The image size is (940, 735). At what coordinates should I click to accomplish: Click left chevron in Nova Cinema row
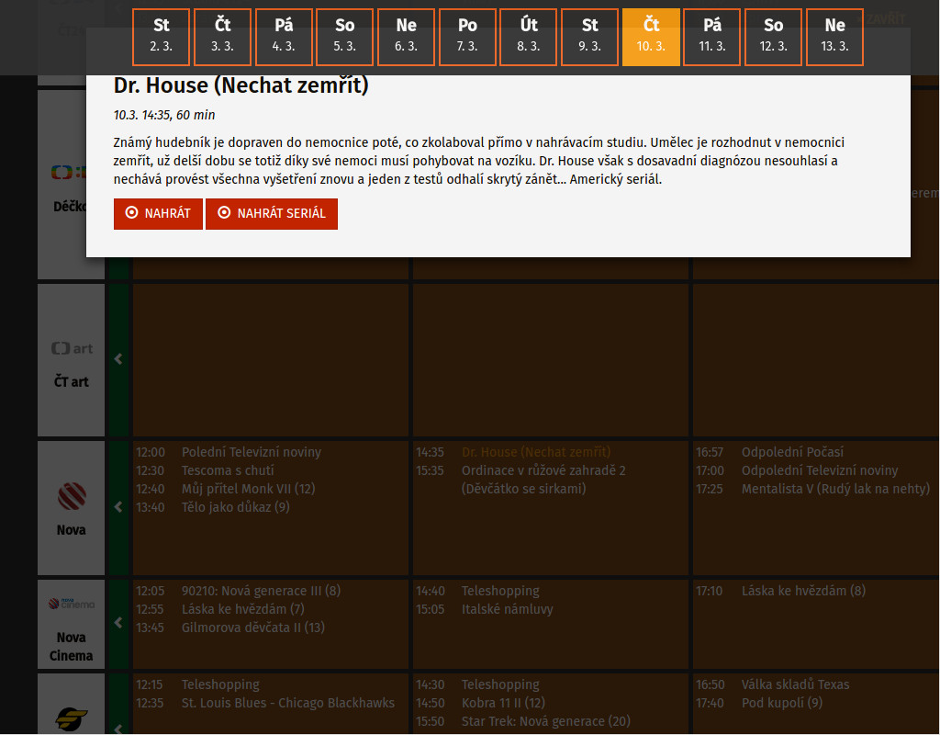[x=118, y=623]
